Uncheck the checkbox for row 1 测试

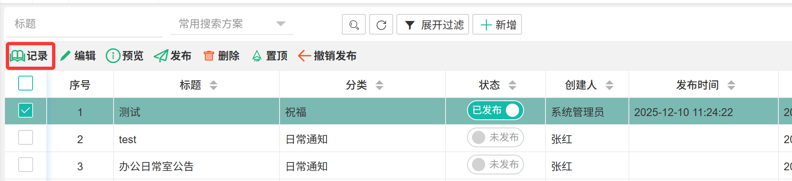(26, 111)
